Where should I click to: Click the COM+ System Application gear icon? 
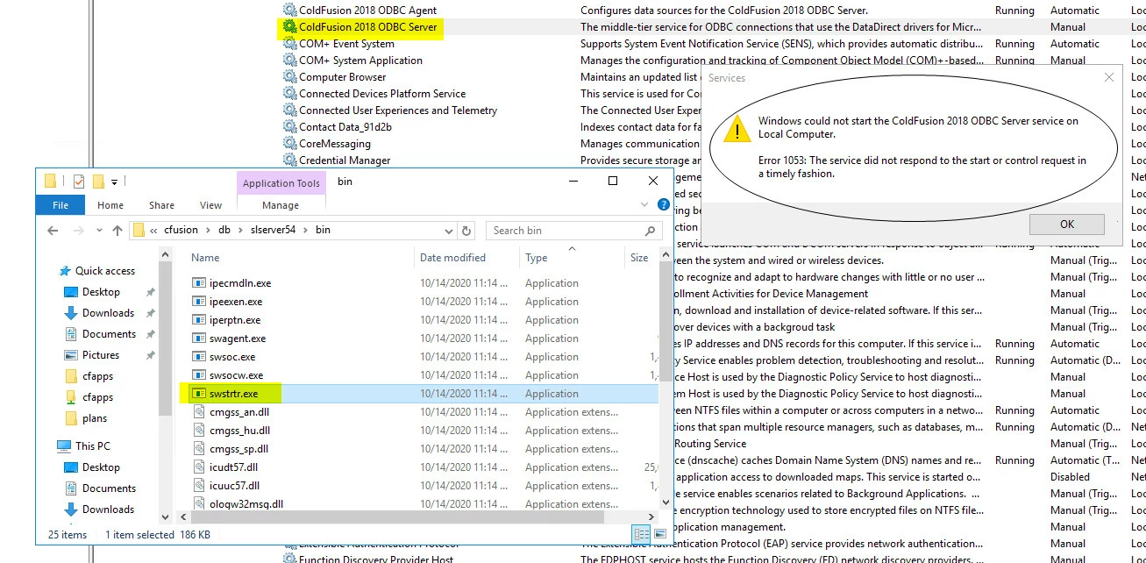[x=290, y=61]
